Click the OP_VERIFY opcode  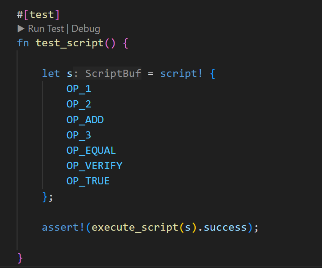pyautogui.click(x=94, y=166)
